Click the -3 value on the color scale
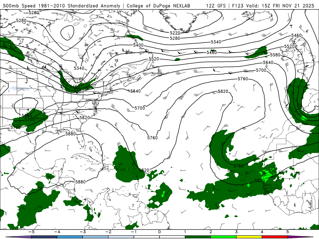Screen dimensions: 319x239 point(83,232)
